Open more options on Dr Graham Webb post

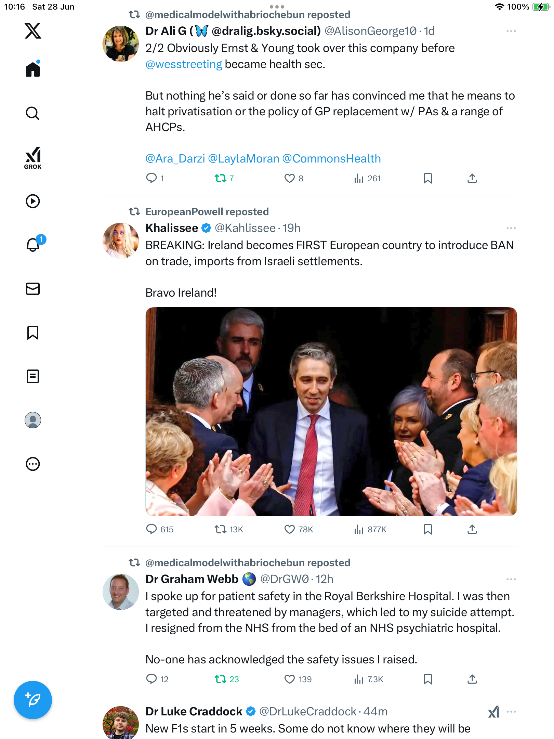click(x=511, y=579)
